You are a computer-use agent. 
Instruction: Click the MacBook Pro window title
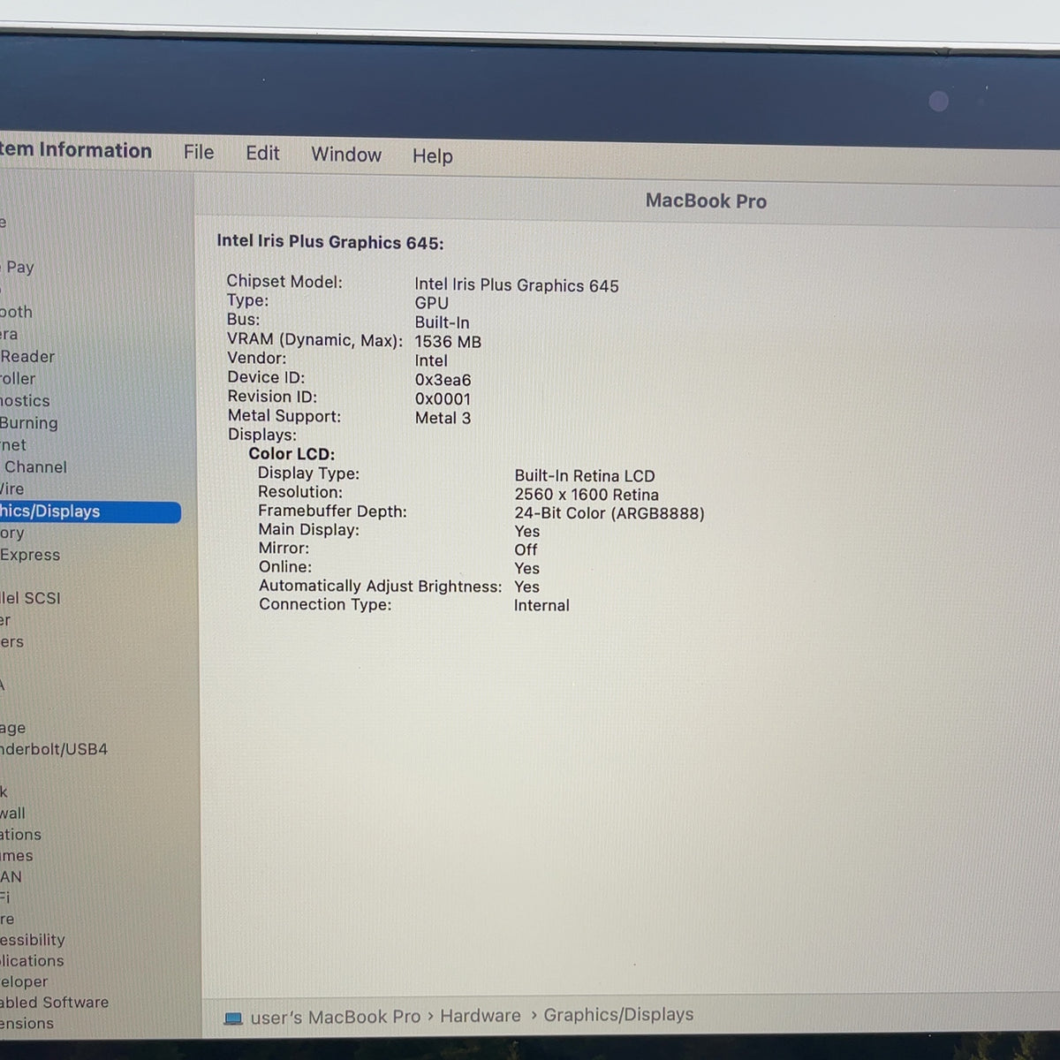706,201
